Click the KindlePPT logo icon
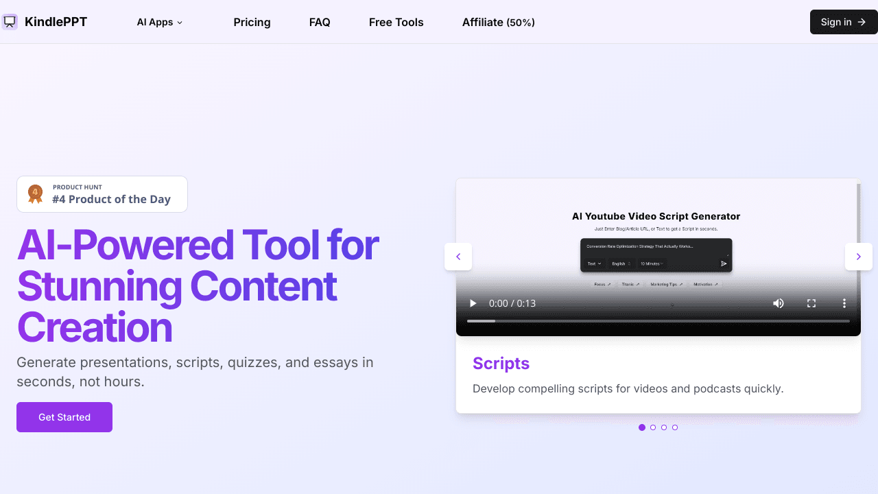878x494 pixels. [x=10, y=22]
